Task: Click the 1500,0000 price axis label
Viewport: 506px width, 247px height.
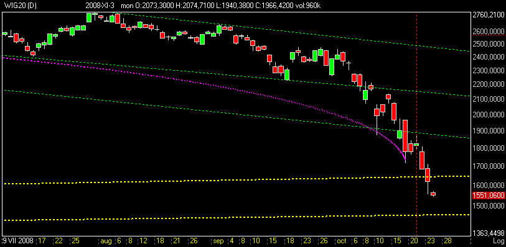Action: pyautogui.click(x=488, y=206)
